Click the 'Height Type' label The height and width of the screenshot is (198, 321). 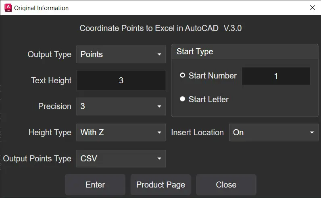coord(50,133)
